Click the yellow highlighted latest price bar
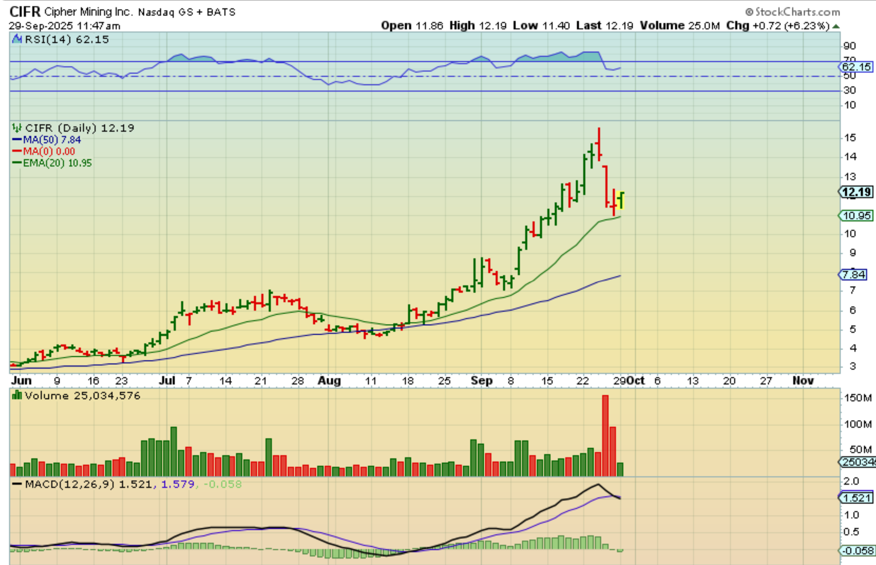 621,200
